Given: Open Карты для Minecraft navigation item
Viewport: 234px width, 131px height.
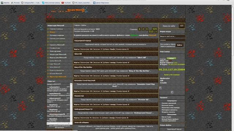Looking at the screenshot, I should 58,57.
